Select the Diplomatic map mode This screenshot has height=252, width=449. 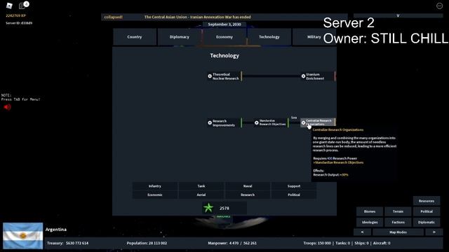[x=427, y=223]
